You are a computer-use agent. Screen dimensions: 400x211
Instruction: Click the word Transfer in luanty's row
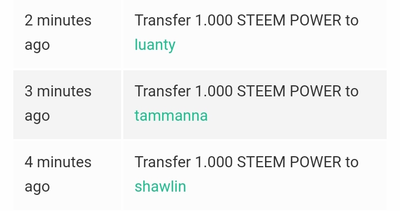click(162, 20)
